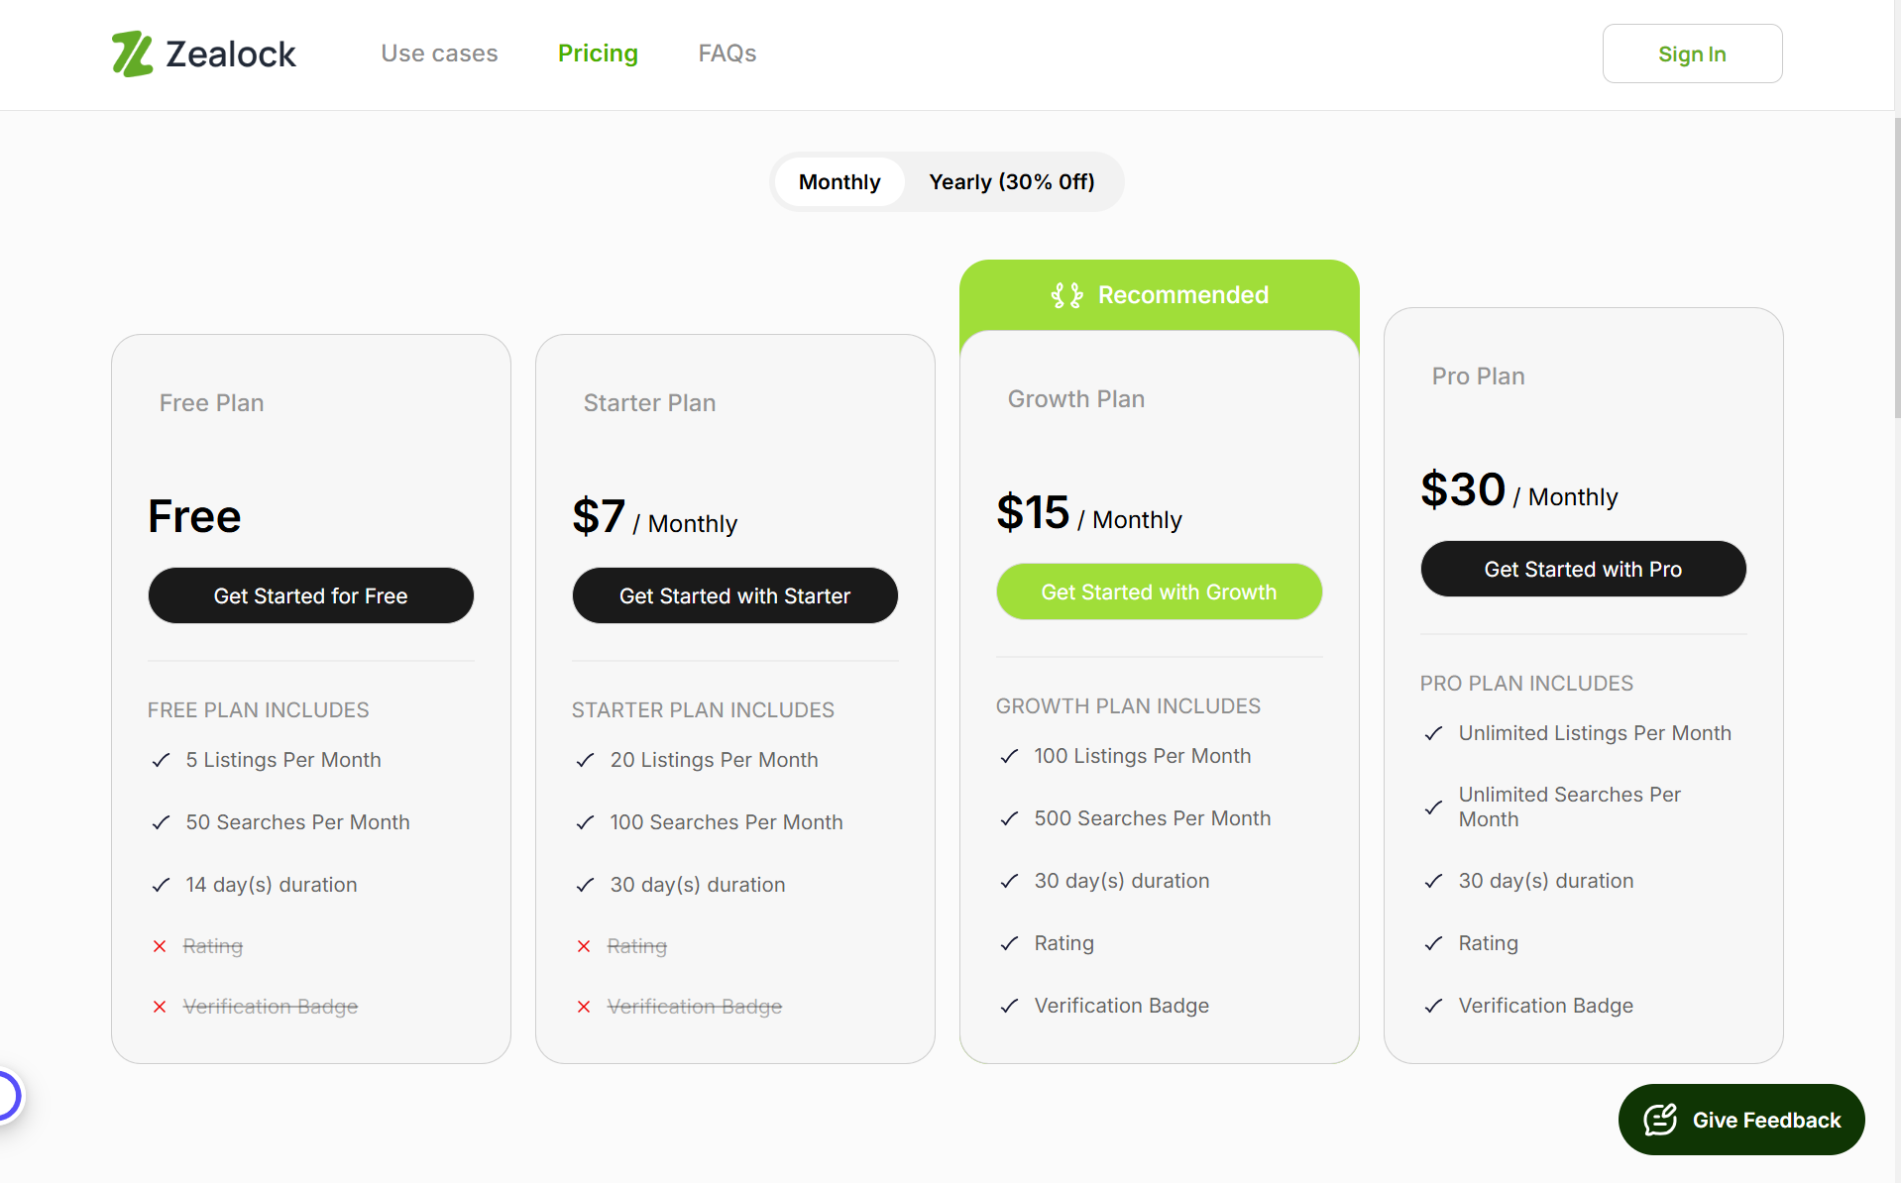Click the Zealock logo icon

click(132, 54)
